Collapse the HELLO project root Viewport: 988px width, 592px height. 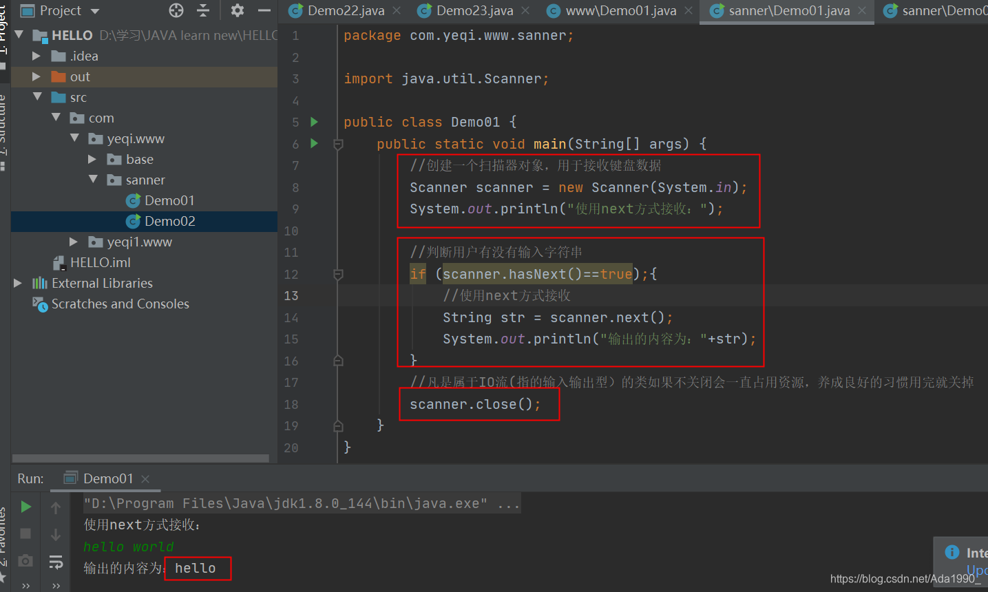click(x=19, y=34)
